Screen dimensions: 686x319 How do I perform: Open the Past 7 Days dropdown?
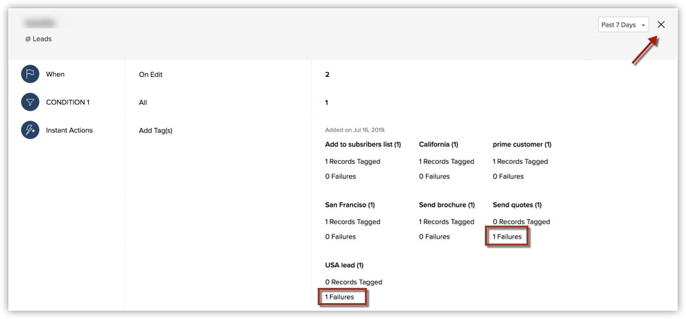coord(623,25)
